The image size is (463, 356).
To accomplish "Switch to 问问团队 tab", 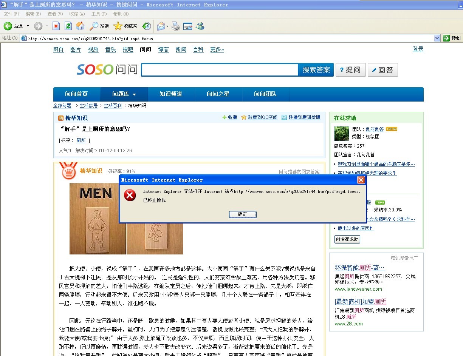I will click(265, 94).
